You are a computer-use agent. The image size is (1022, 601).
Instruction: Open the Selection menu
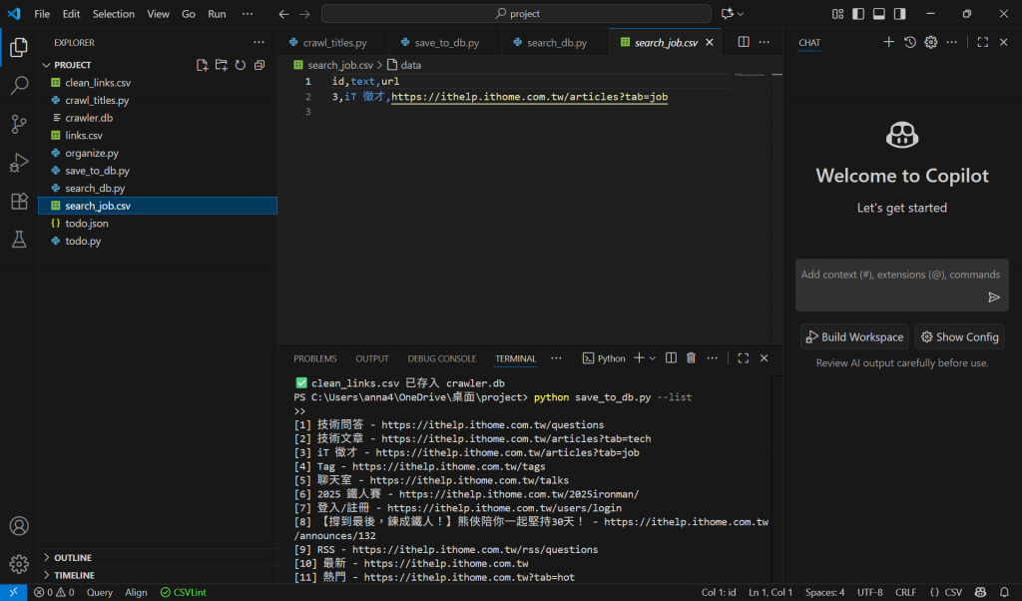point(113,14)
